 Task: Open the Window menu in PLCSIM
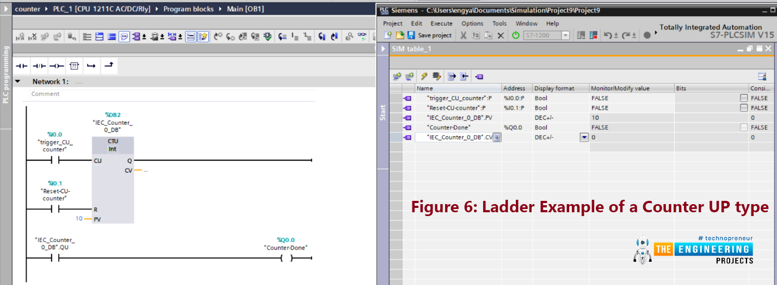pyautogui.click(x=526, y=23)
